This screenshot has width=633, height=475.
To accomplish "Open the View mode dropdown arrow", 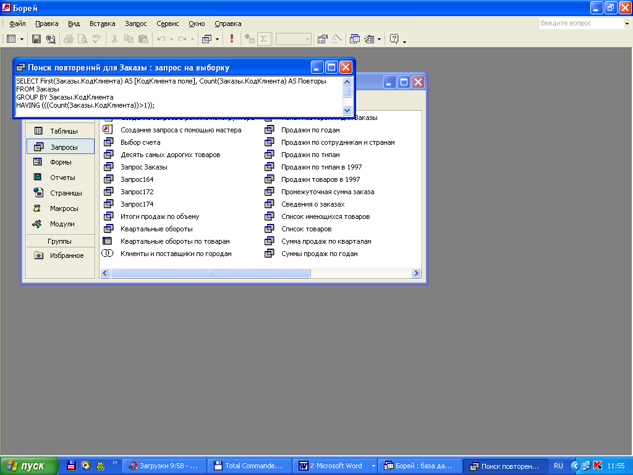I will [x=22, y=39].
